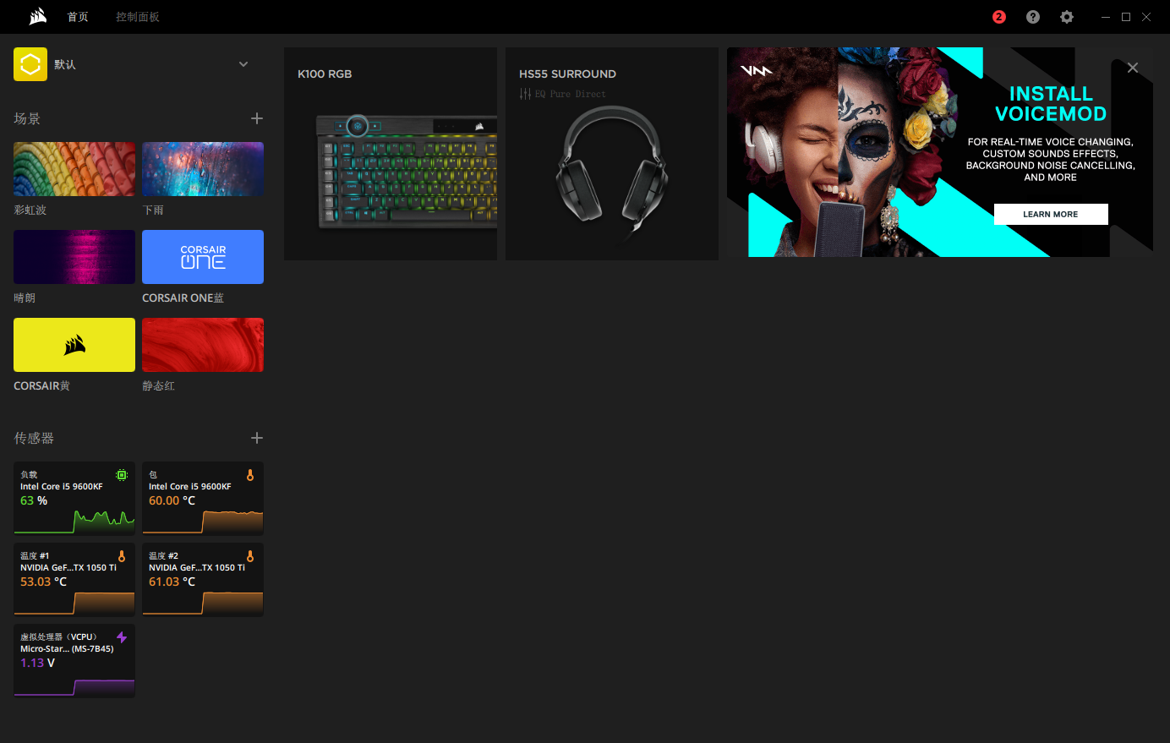Click the yellow hexagon profile icon
This screenshot has height=743, width=1170.
tap(30, 64)
